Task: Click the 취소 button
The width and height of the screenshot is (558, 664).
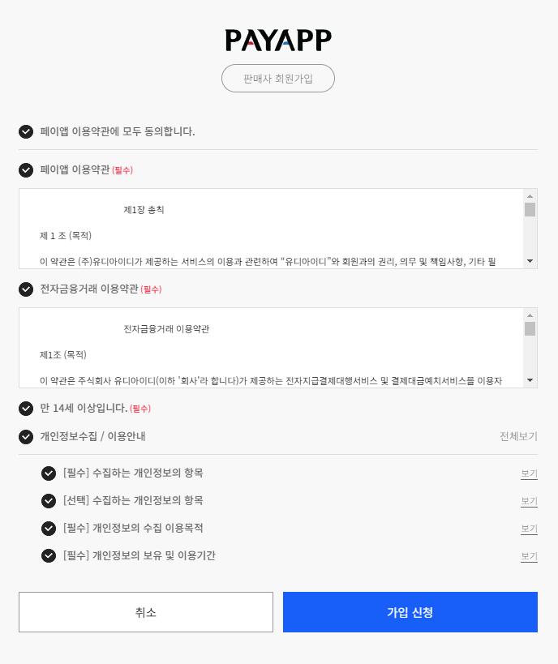Action: point(146,612)
